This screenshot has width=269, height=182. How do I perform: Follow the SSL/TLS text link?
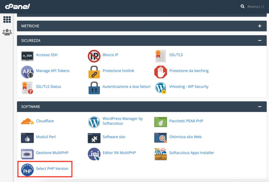tap(176, 55)
